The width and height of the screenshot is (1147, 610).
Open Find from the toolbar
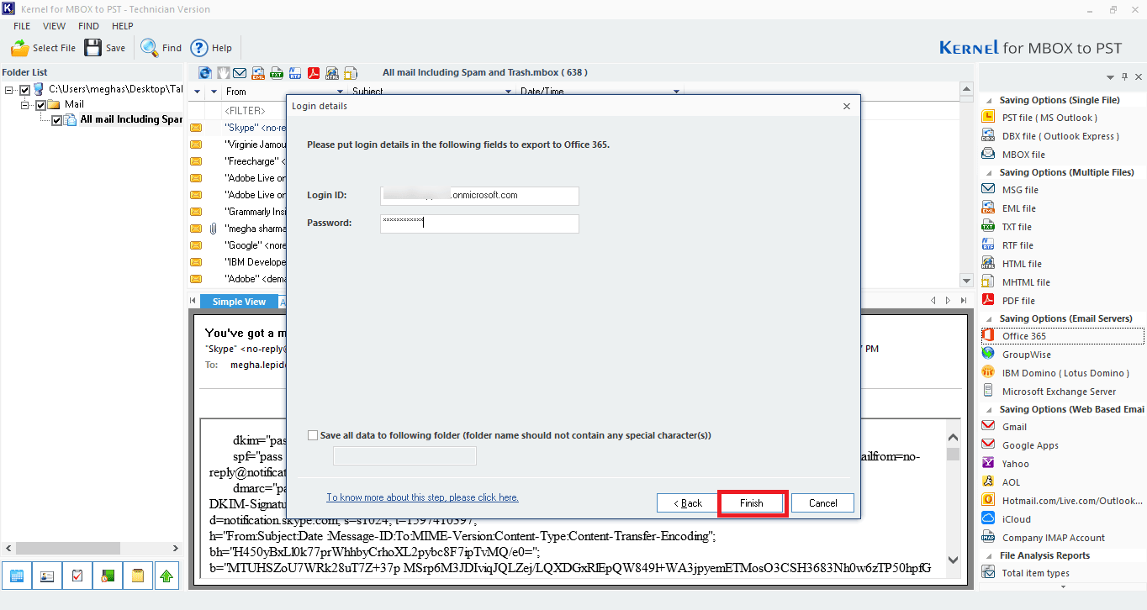point(161,48)
